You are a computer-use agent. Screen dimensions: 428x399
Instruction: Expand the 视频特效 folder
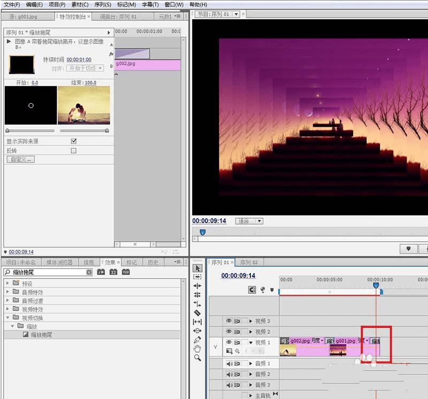click(7, 309)
